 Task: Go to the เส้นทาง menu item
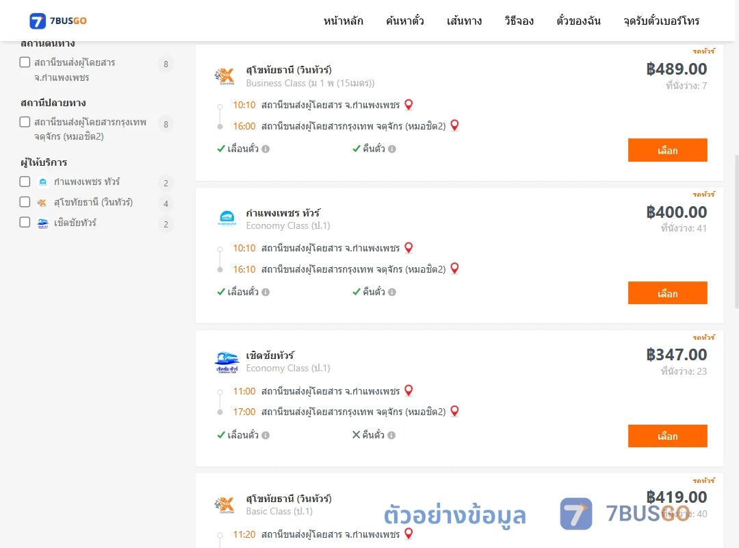pos(464,21)
